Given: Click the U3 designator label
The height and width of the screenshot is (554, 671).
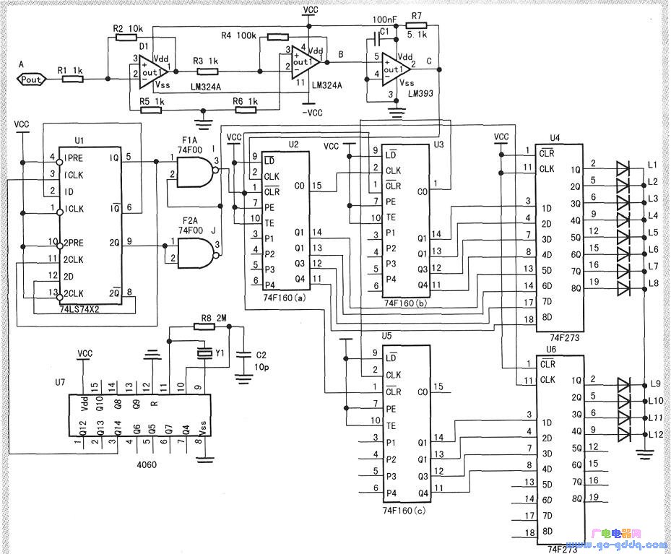Looking at the screenshot, I should pos(439,144).
